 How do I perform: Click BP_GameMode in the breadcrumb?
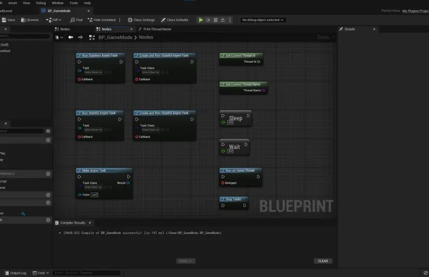(115, 37)
